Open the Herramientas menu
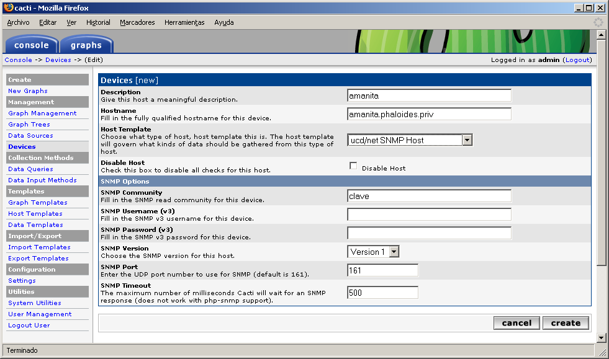This screenshot has width=609, height=359. (x=184, y=22)
